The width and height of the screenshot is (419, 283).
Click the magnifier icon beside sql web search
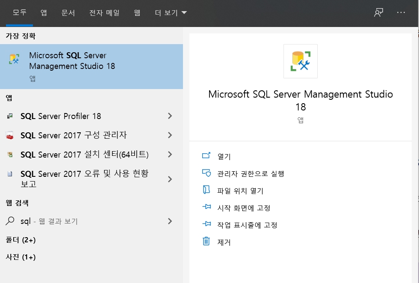coord(10,221)
